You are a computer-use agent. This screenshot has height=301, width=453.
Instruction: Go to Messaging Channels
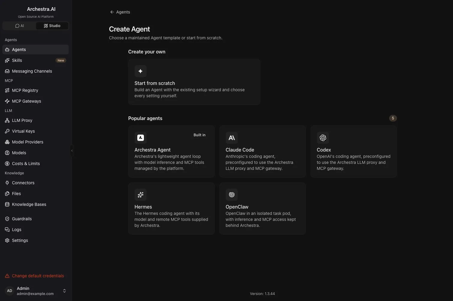click(x=35, y=71)
